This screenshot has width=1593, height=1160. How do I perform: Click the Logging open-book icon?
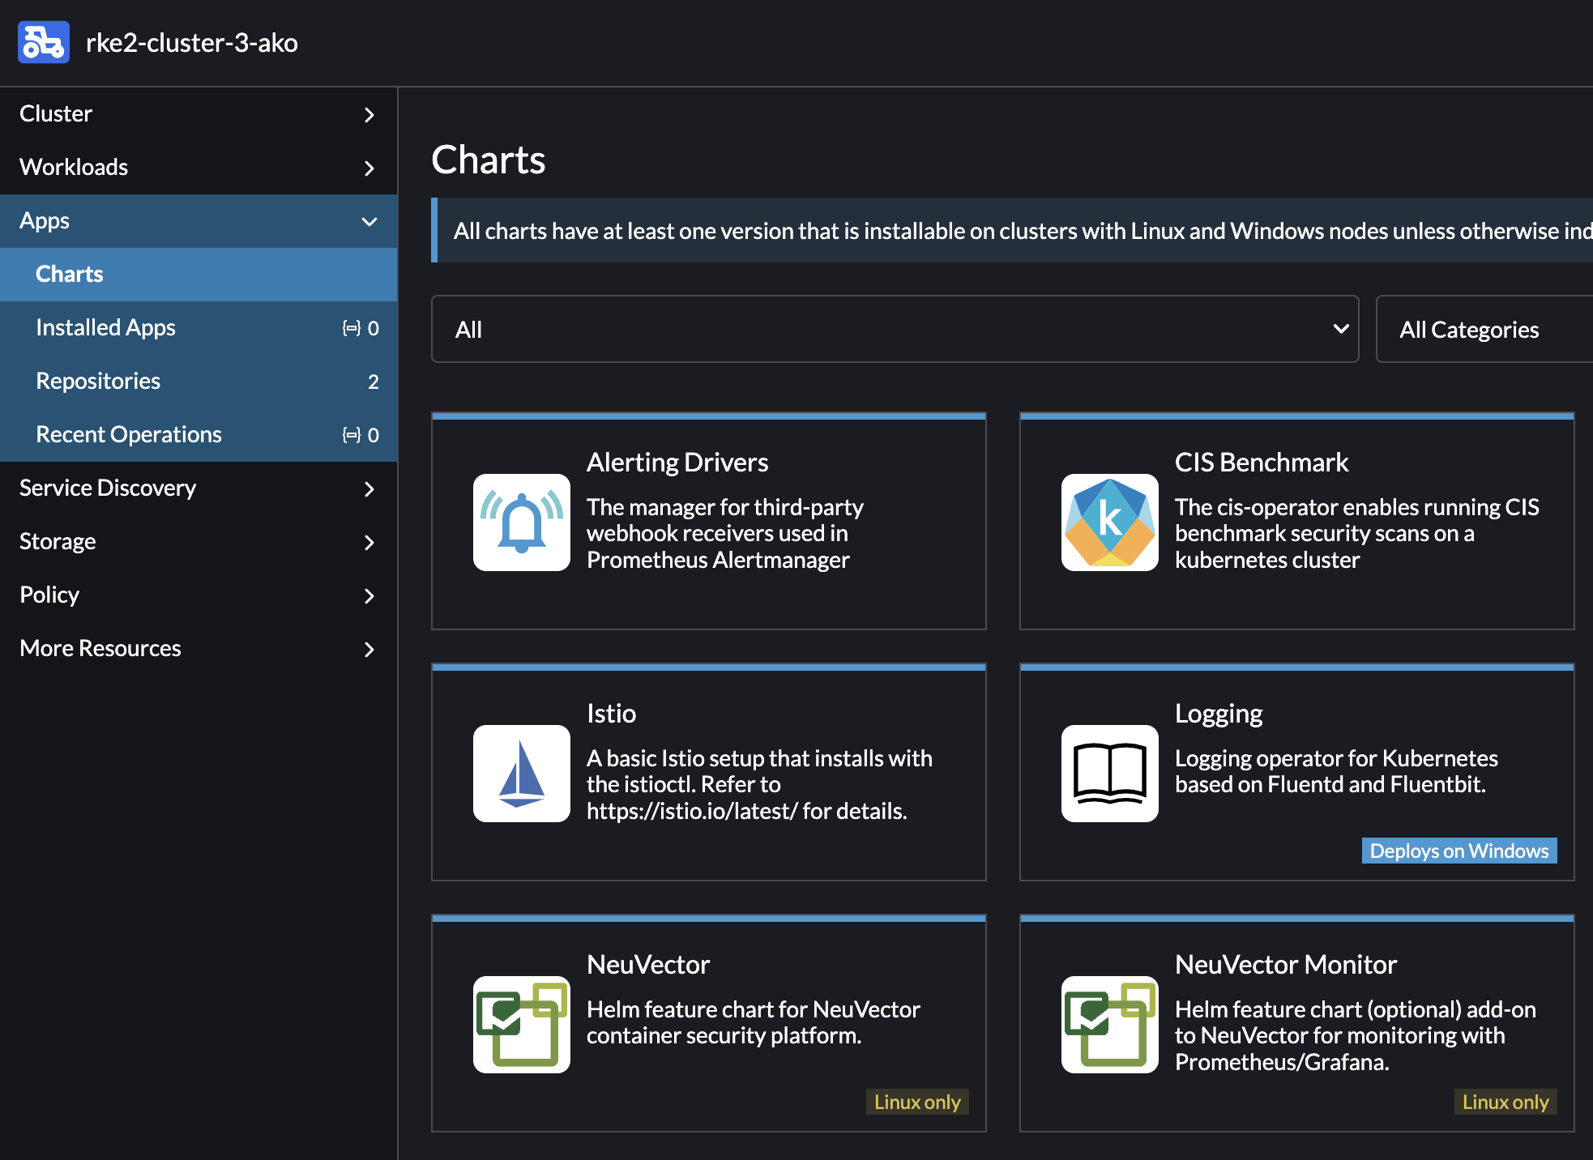coord(1110,774)
